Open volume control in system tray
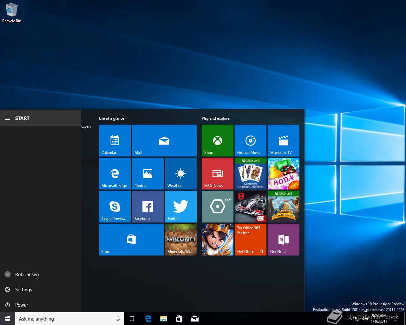The width and height of the screenshot is (406, 325). (365, 319)
